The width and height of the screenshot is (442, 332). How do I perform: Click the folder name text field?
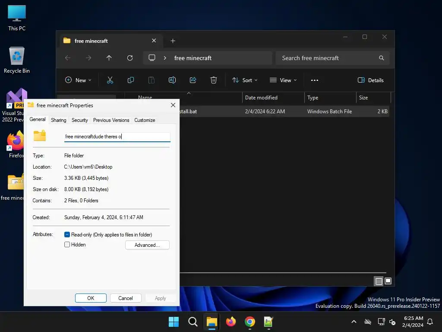(x=117, y=137)
